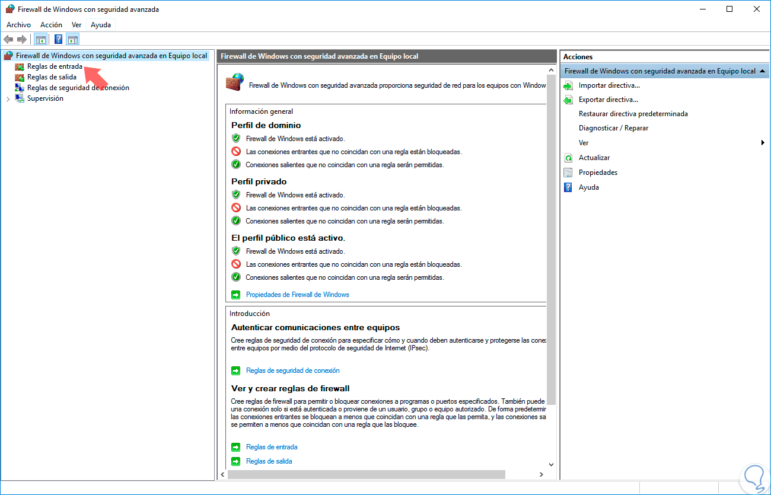This screenshot has height=495, width=771.
Task: Click the title bar firewall app icon
Action: 10,9
